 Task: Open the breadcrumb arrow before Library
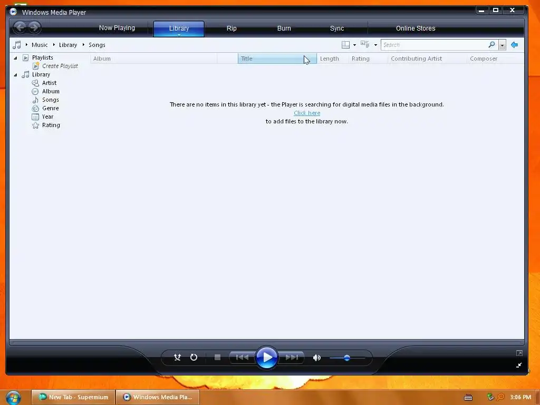point(54,45)
